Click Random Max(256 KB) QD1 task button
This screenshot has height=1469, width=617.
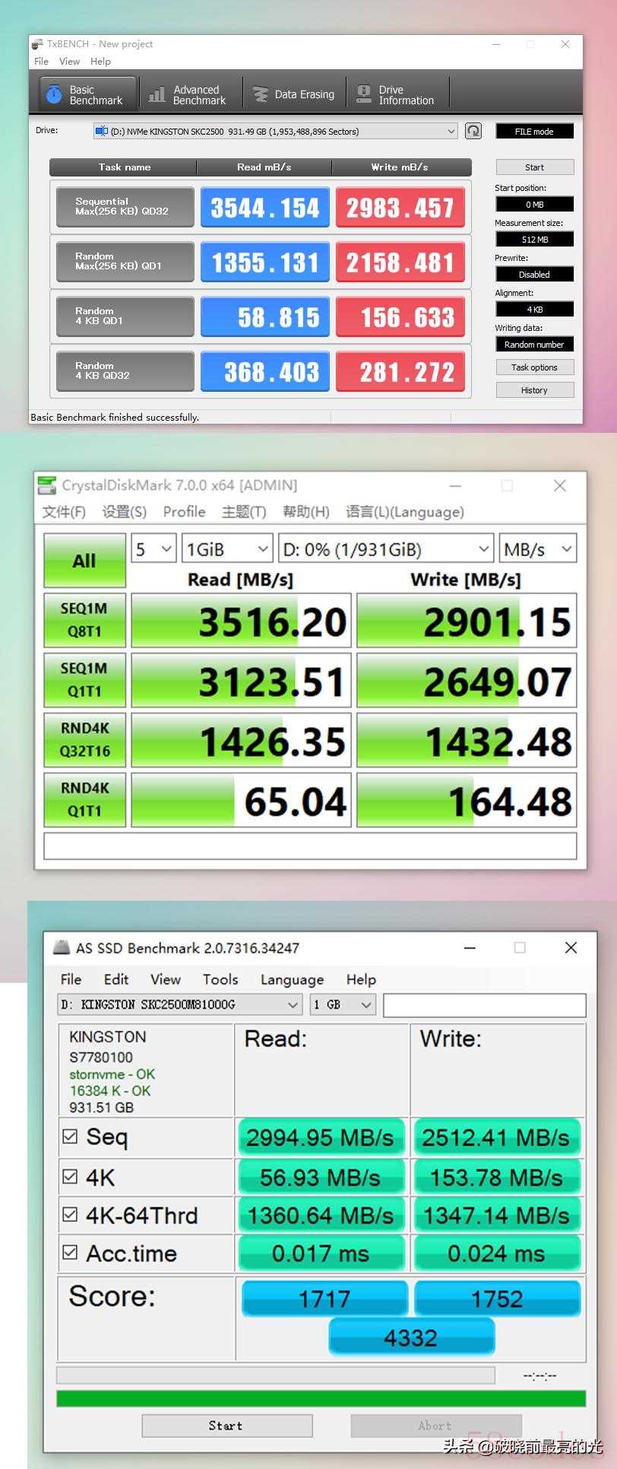click(x=125, y=262)
